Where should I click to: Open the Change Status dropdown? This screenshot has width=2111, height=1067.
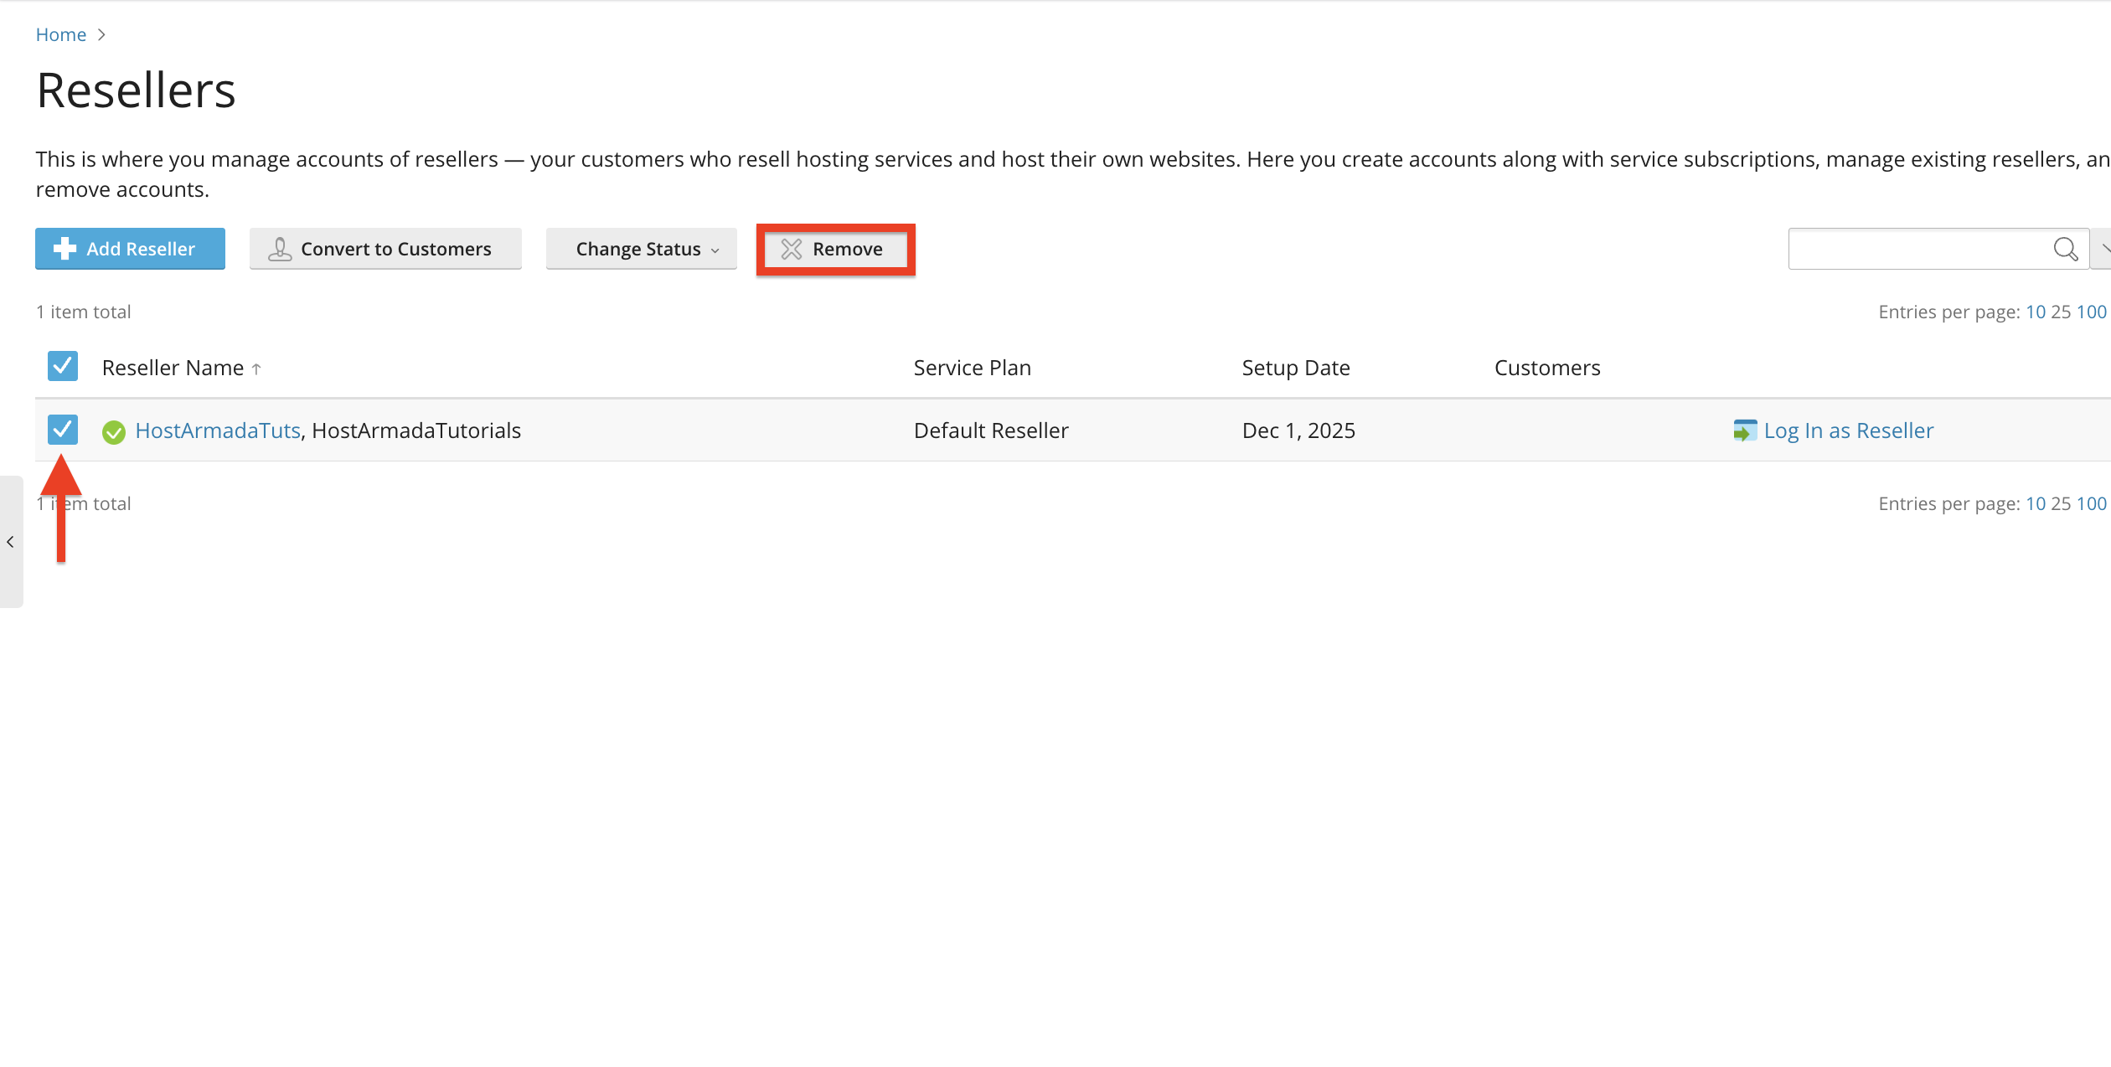pos(641,249)
